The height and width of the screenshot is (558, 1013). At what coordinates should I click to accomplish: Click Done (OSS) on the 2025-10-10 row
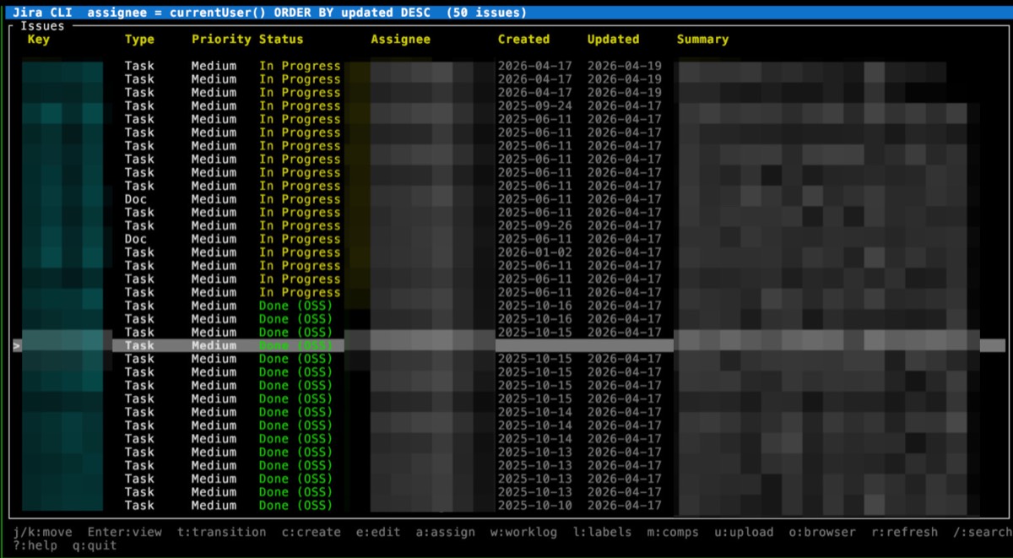click(295, 506)
